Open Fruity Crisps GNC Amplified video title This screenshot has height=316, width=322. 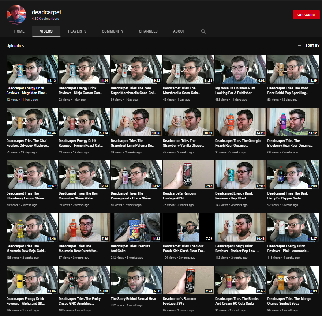[x=79, y=301]
